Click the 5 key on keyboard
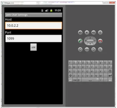117x108 pixels. tap(88, 63)
